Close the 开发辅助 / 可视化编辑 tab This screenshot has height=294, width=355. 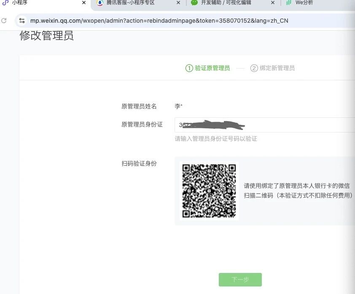pyautogui.click(x=273, y=3)
